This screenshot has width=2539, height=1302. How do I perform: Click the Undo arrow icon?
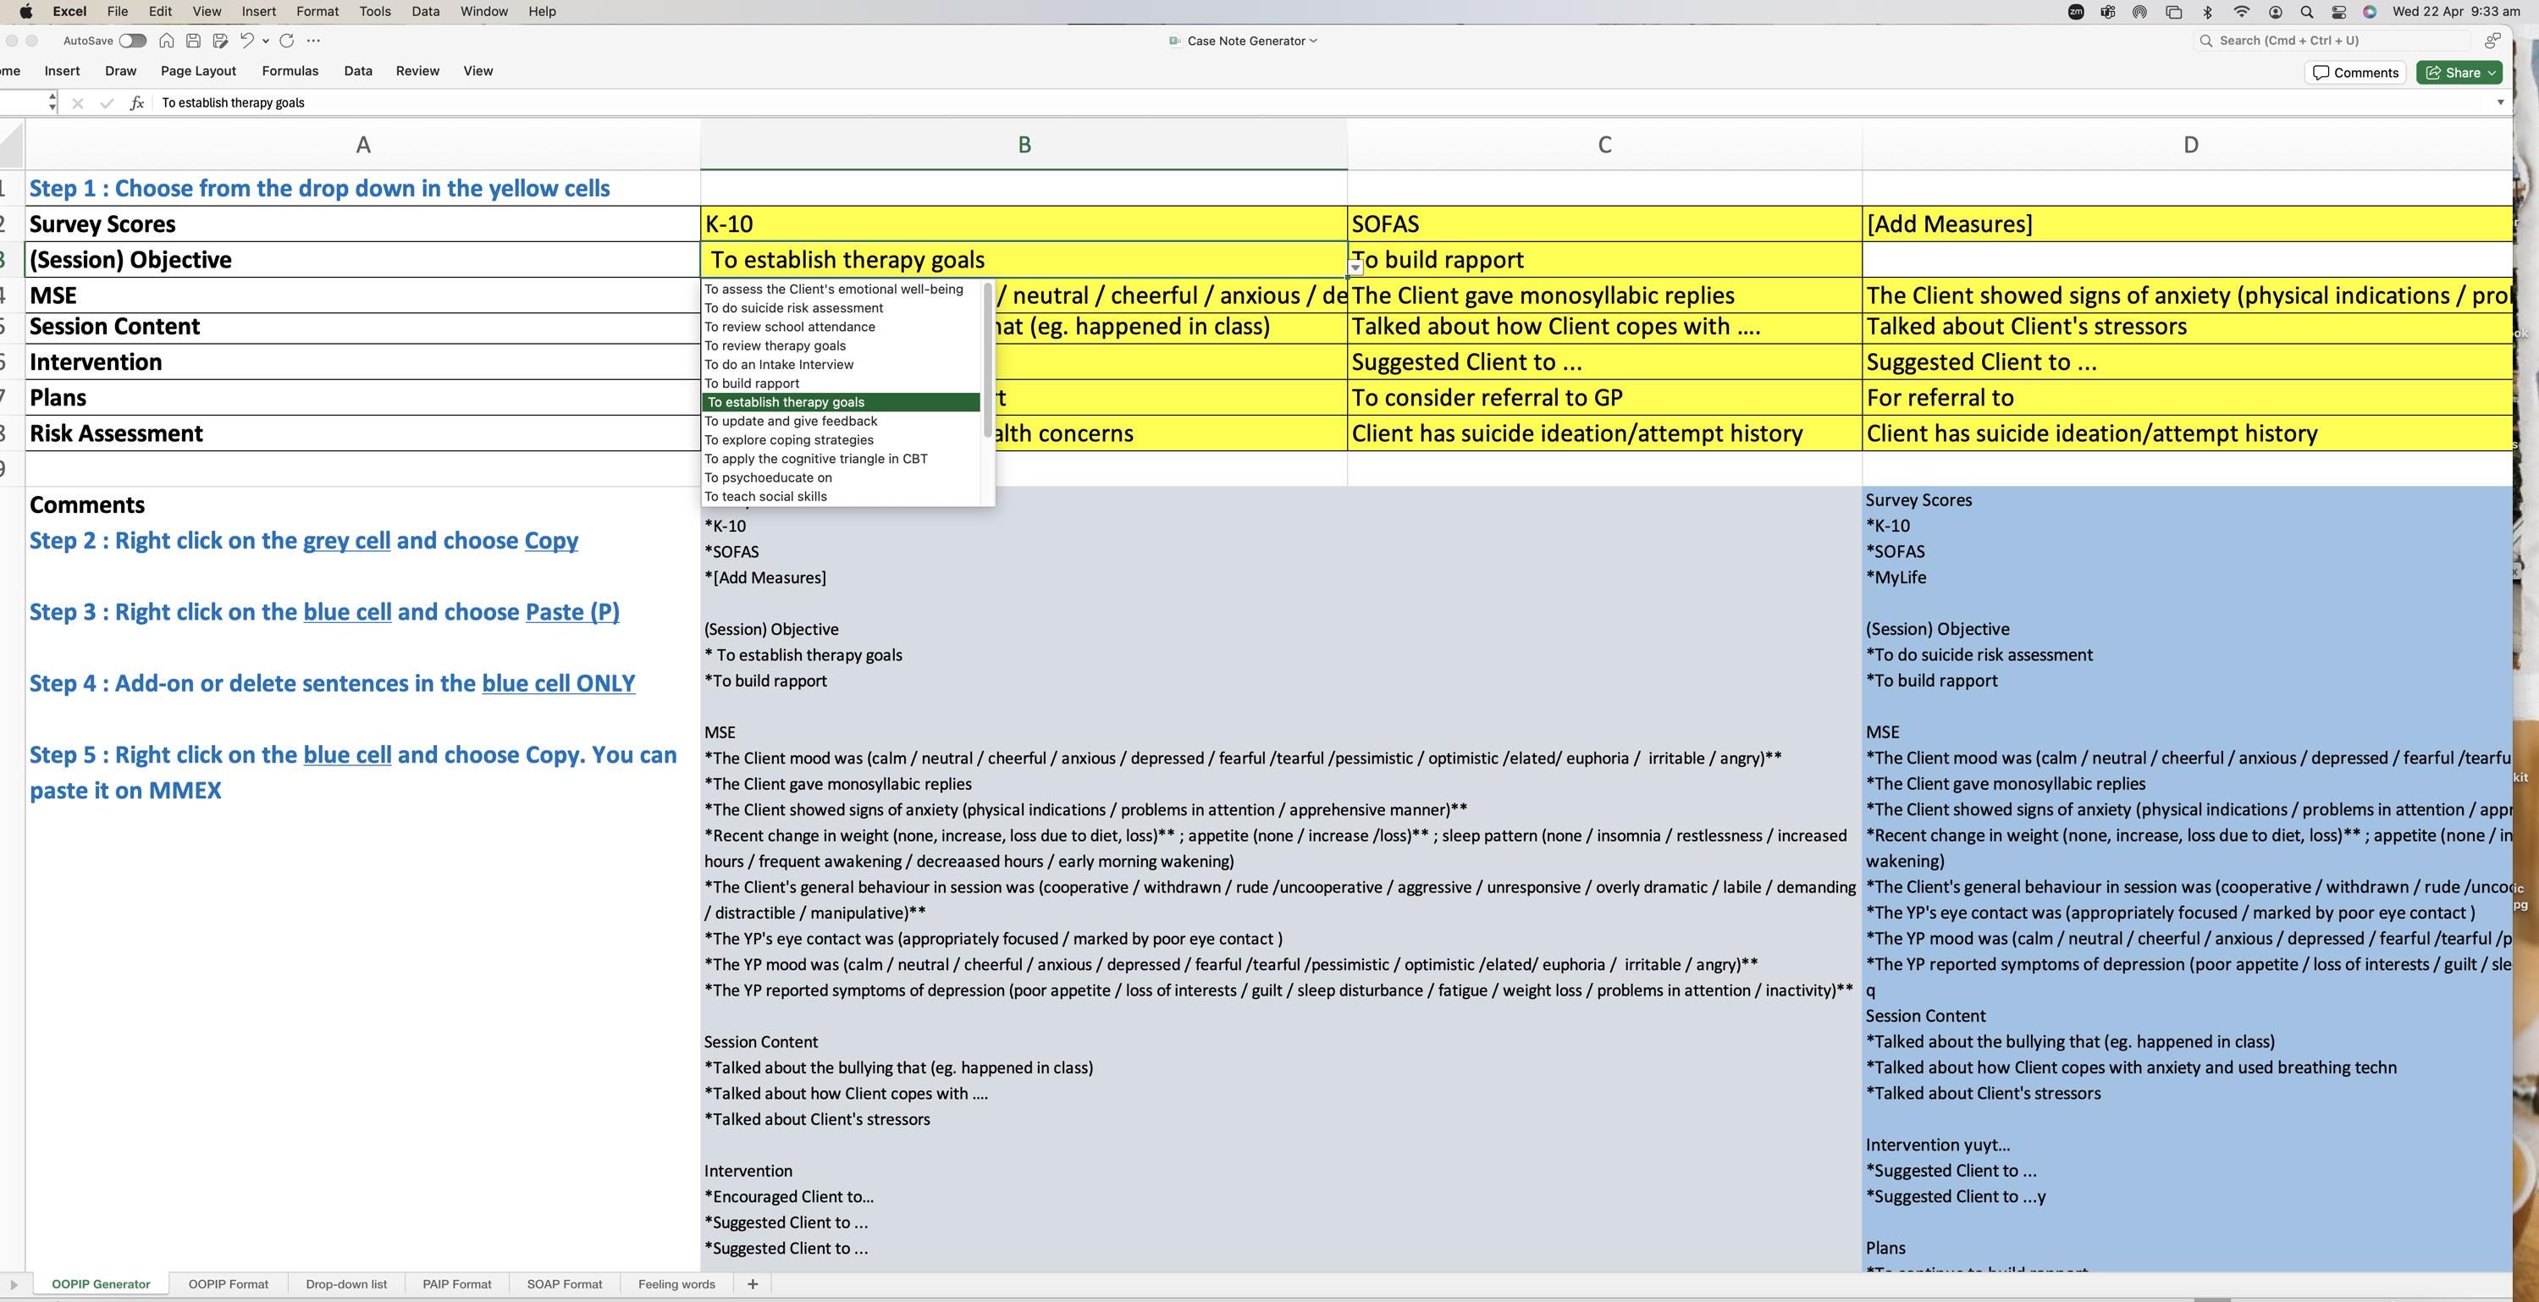[x=247, y=41]
